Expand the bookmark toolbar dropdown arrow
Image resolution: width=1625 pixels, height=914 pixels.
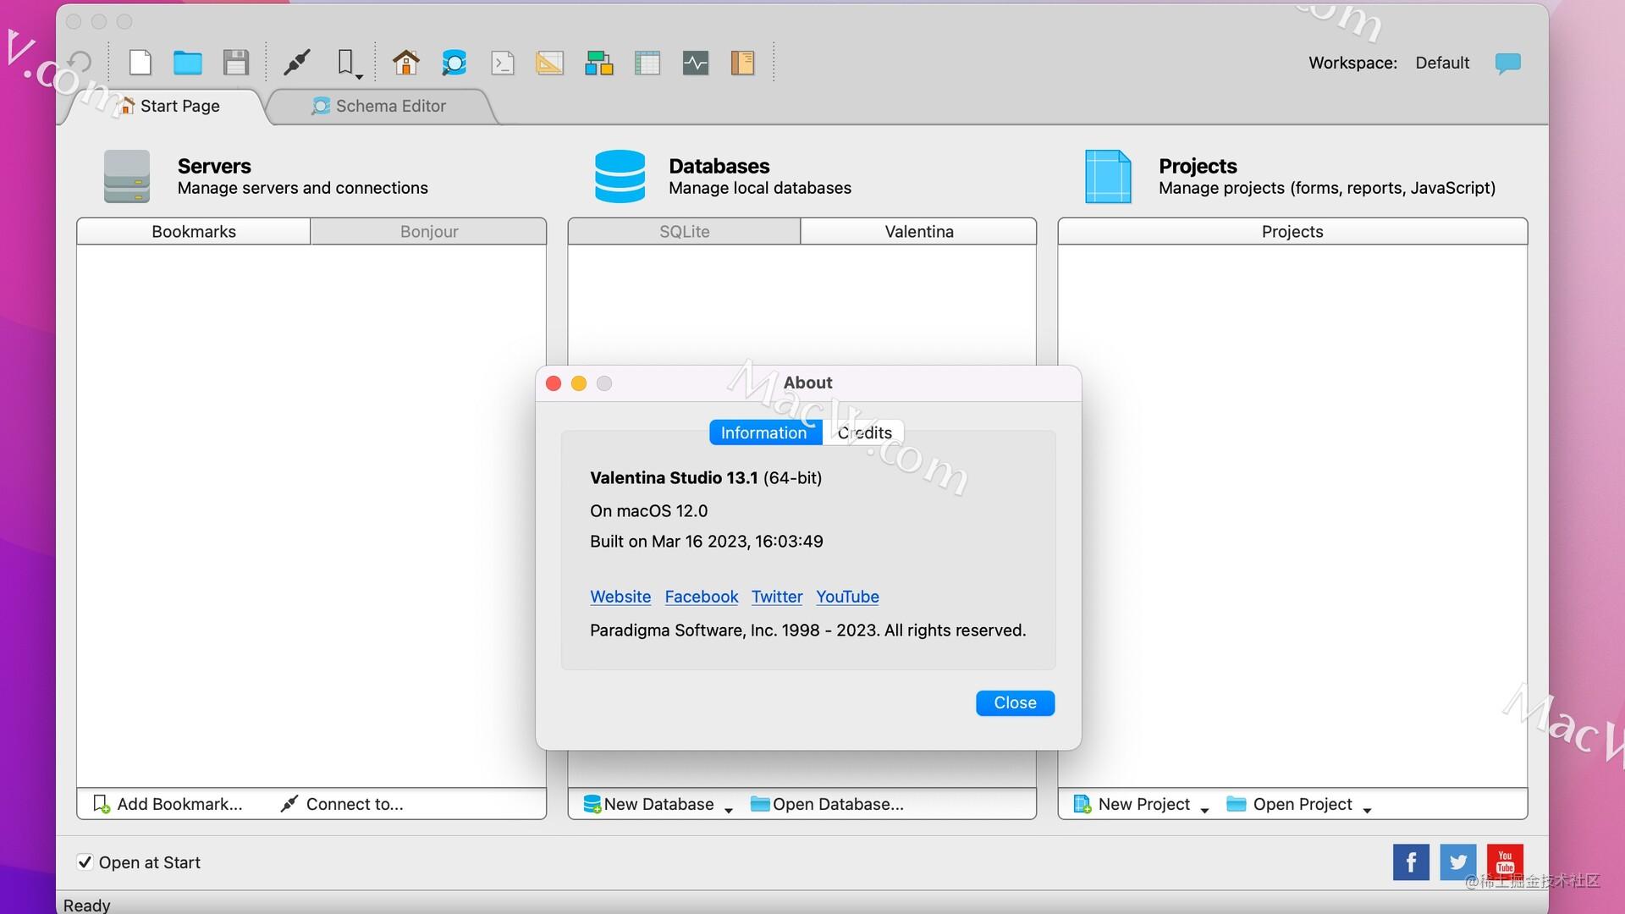click(360, 77)
